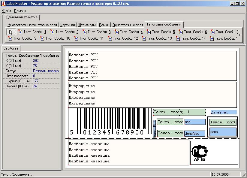Insert Ткст. Сообщ. 14 text message

(x=191, y=38)
